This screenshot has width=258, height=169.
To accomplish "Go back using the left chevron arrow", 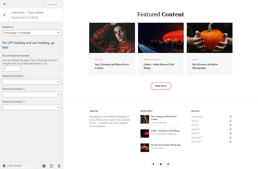I will point(4,15).
